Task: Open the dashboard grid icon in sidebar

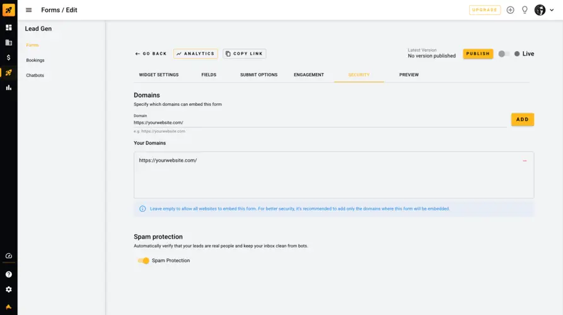Action: 9,28
